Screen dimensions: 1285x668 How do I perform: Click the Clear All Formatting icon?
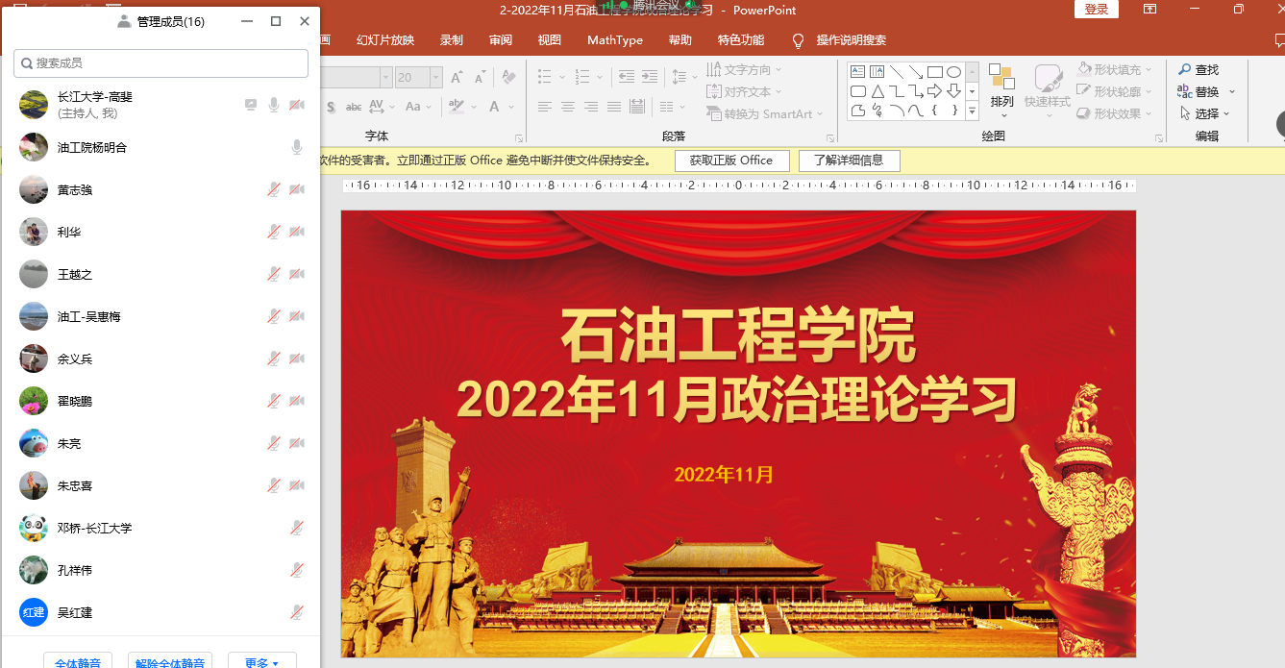[508, 77]
